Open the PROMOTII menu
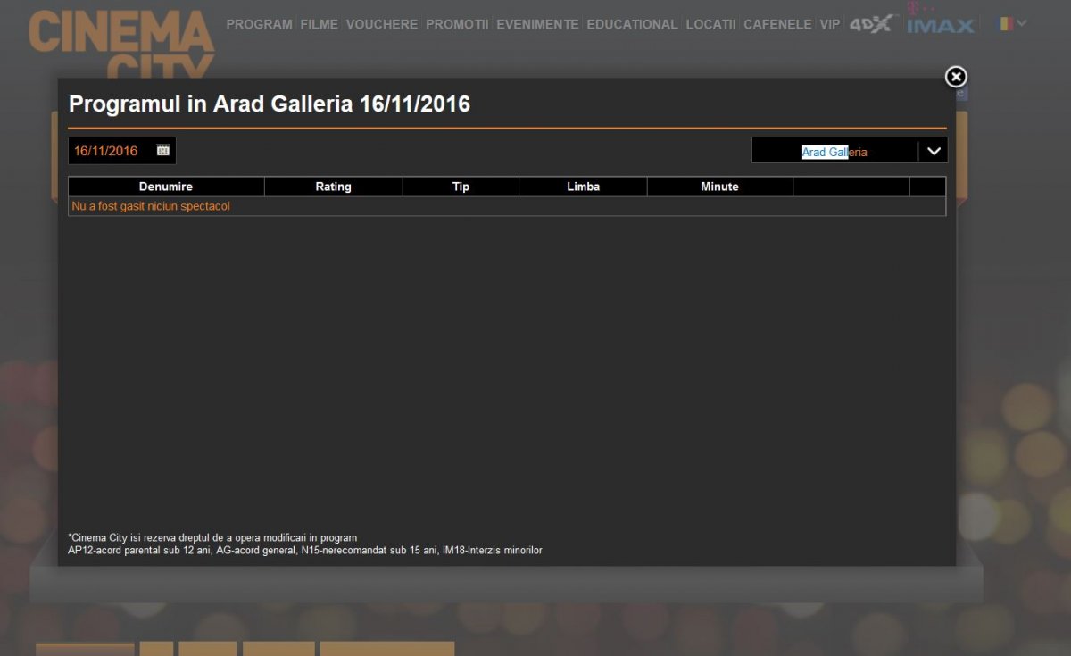Viewport: 1071px width, 656px height. [457, 24]
